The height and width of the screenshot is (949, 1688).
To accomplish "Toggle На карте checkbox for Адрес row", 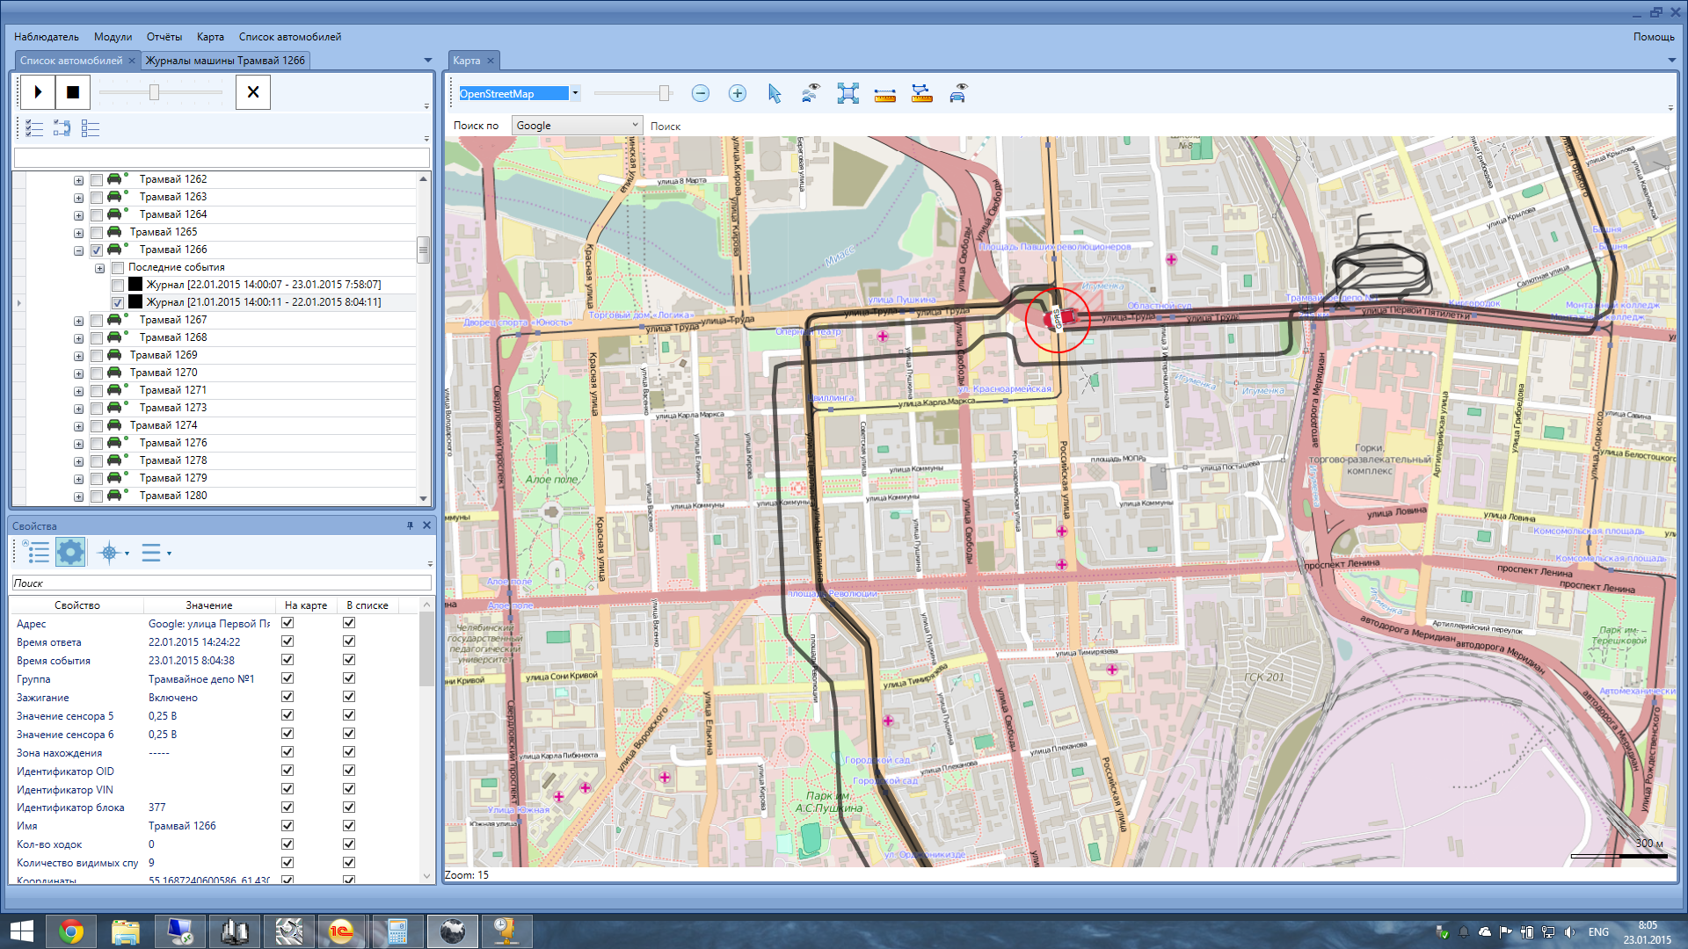I will (x=287, y=623).
